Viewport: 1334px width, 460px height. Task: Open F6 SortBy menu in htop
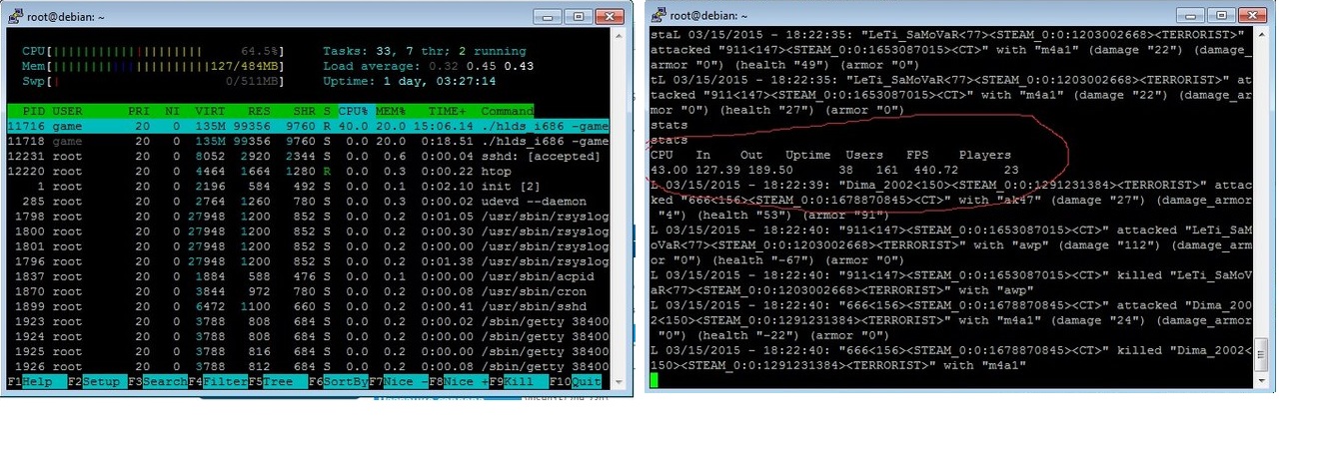coord(338,381)
